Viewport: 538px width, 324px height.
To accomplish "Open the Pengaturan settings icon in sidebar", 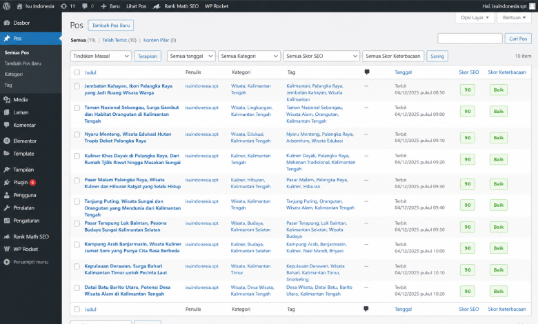I will tap(6, 221).
